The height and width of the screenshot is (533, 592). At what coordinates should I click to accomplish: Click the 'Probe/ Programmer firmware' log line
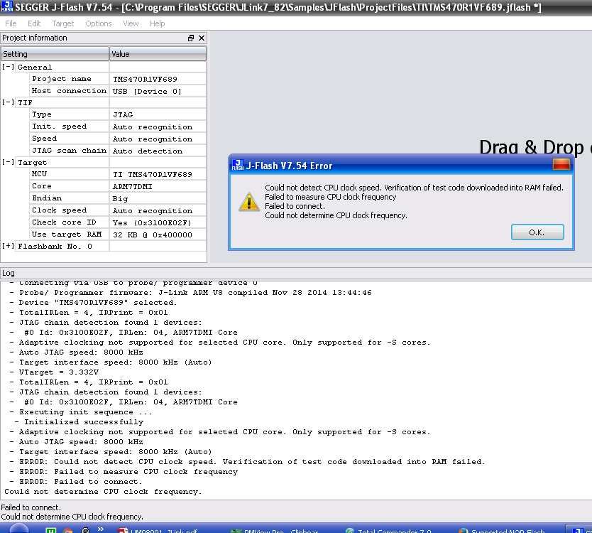(190, 293)
